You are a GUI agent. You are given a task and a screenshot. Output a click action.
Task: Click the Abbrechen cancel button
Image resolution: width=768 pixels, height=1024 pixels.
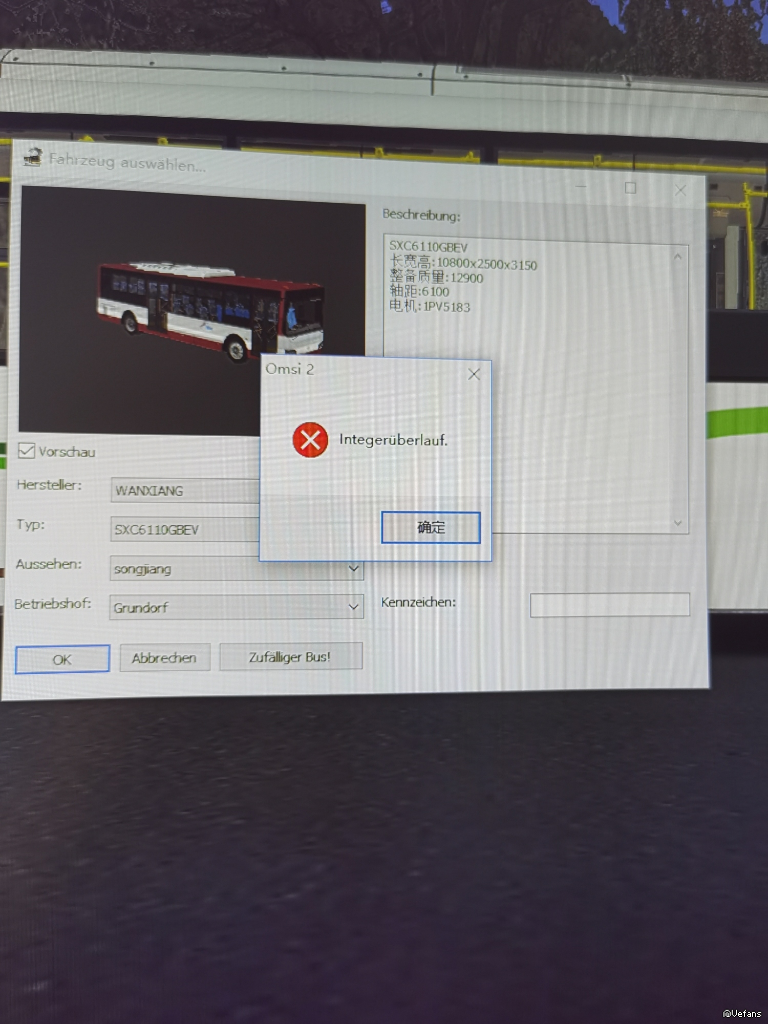[165, 657]
